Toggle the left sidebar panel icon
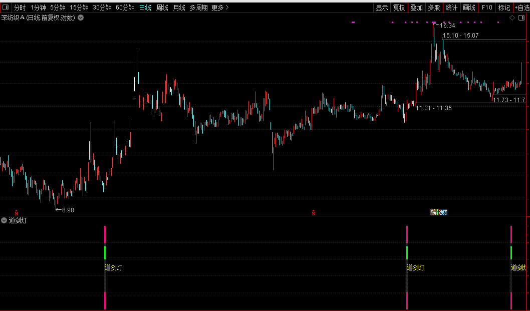 click(6, 7)
